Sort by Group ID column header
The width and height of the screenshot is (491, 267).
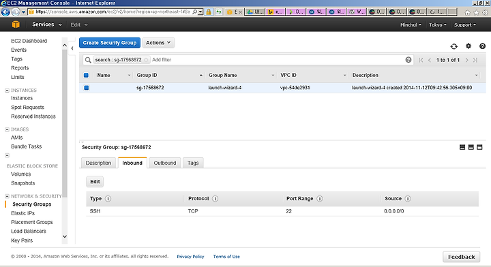[147, 76]
